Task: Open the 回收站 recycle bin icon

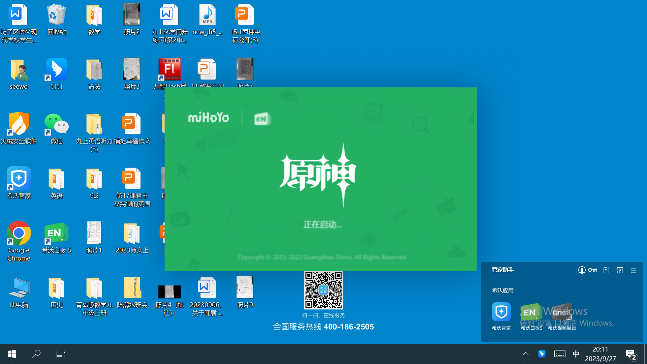Action: coord(57,20)
